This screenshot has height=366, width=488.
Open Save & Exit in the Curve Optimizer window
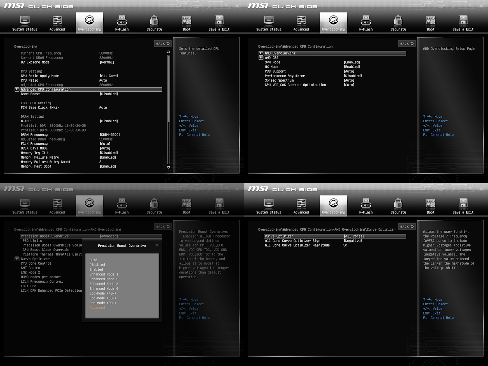click(463, 206)
